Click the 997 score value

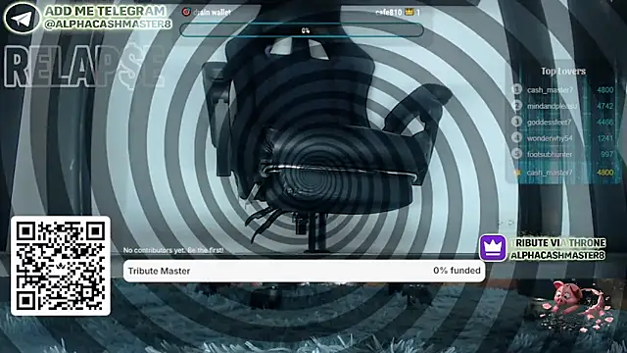pos(607,154)
